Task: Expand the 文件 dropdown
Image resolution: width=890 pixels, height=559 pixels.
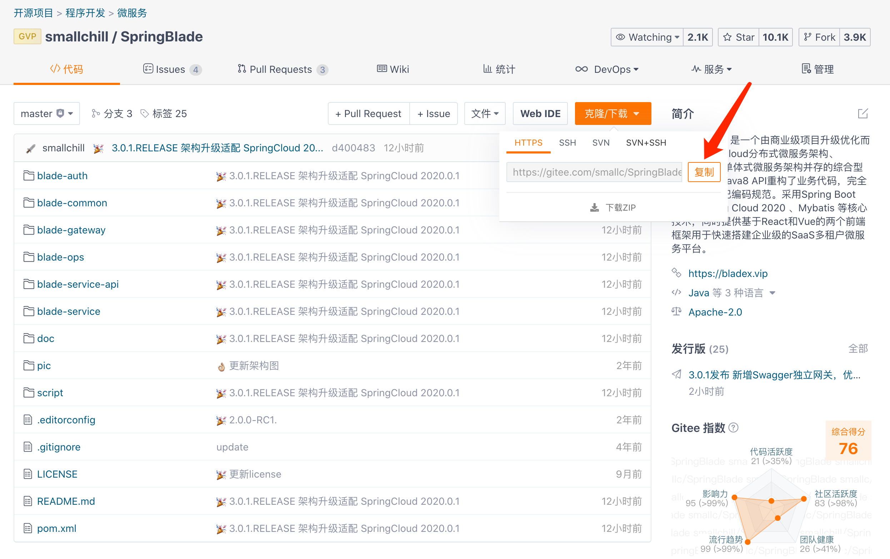Action: coord(485,114)
